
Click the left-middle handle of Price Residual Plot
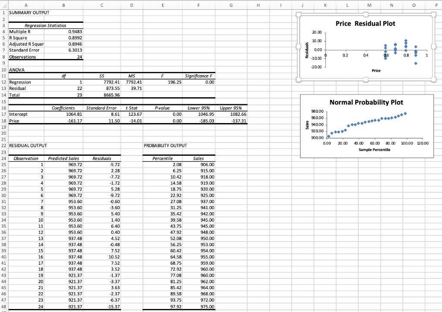(299, 46)
